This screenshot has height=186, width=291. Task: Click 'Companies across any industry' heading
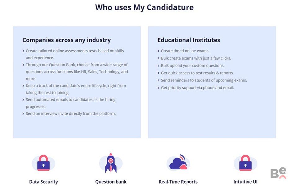[x=66, y=40]
